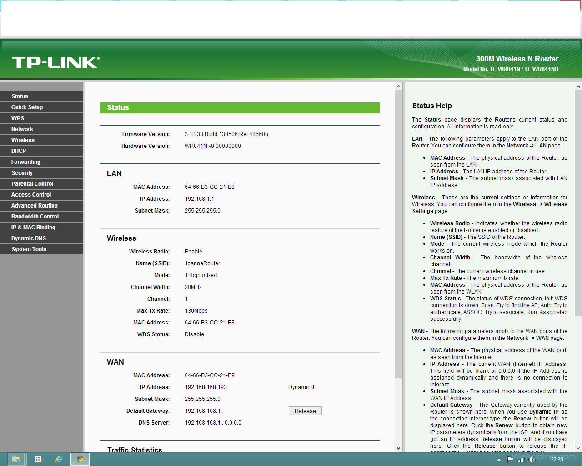Viewport: 582px width, 466px height.
Task: Select Access Control in the sidebar
Action: [41, 195]
